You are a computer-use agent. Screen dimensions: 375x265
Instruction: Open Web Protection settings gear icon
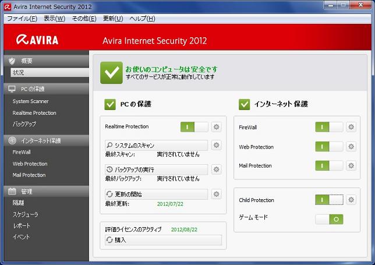pyautogui.click(x=351, y=146)
